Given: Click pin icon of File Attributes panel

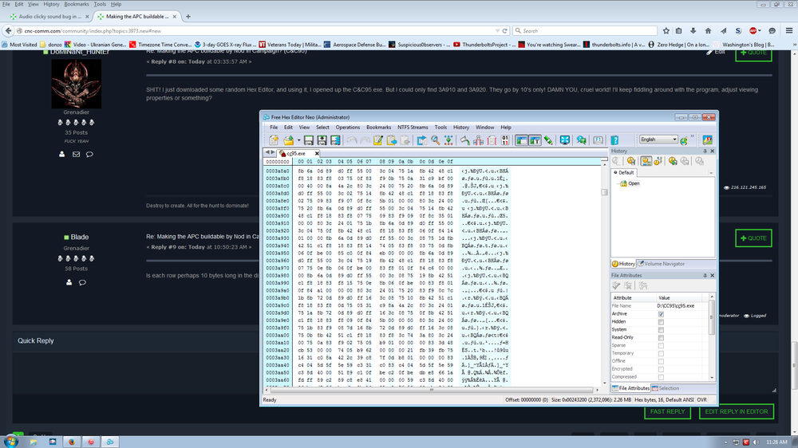Looking at the screenshot, I should point(705,276).
